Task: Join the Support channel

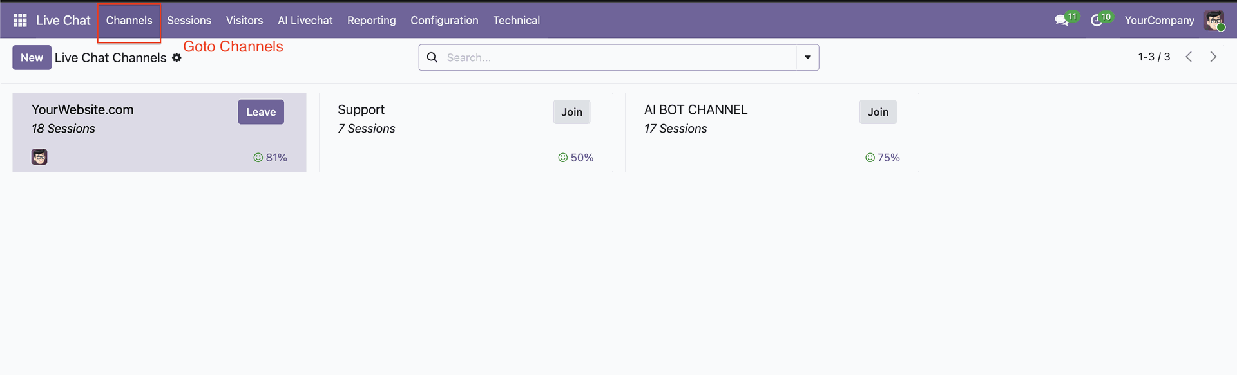Action: 571,112
